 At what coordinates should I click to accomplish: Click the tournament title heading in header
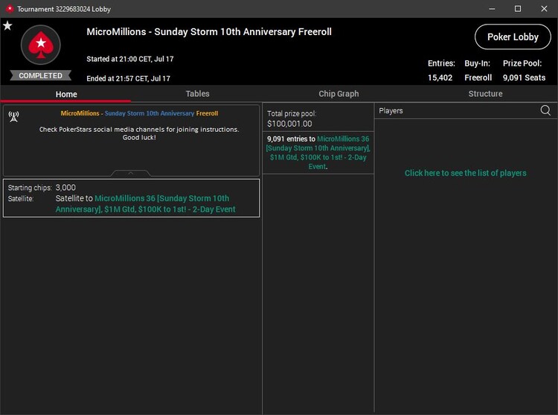(x=209, y=32)
